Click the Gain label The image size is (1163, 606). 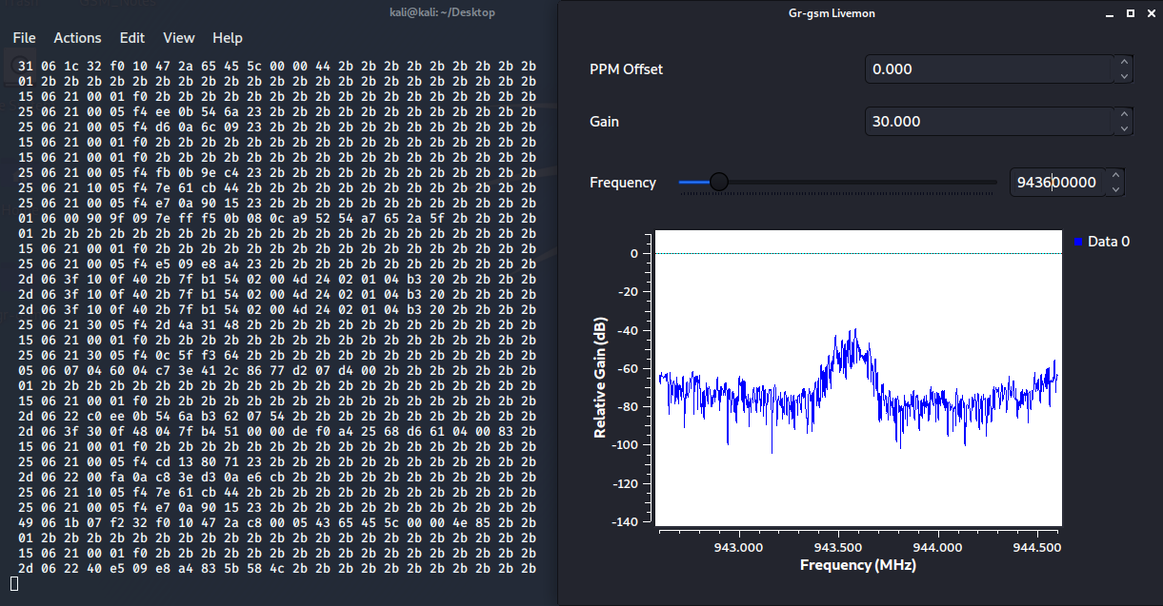coord(604,122)
